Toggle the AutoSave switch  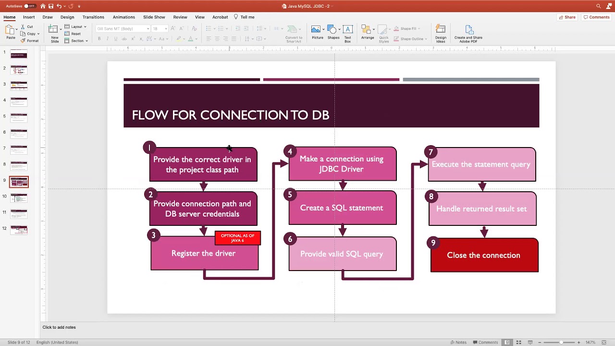(30, 6)
